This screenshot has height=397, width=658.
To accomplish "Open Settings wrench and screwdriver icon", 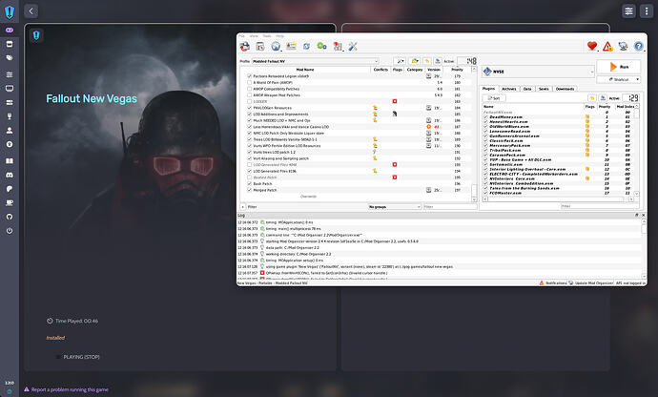I will (353, 46).
